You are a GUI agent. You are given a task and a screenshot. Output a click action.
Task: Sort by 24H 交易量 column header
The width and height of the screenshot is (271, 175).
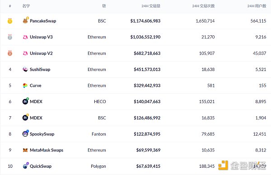tap(151, 6)
